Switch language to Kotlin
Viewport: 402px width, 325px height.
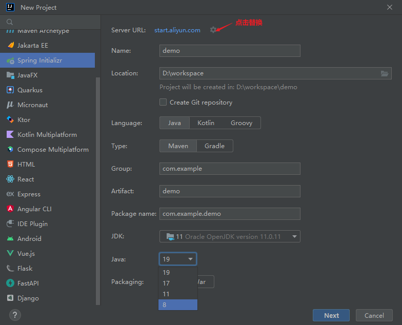pyautogui.click(x=206, y=123)
